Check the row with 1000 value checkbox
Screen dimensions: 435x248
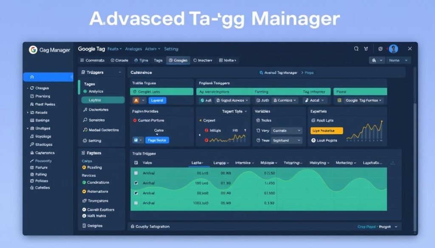pos(136,203)
